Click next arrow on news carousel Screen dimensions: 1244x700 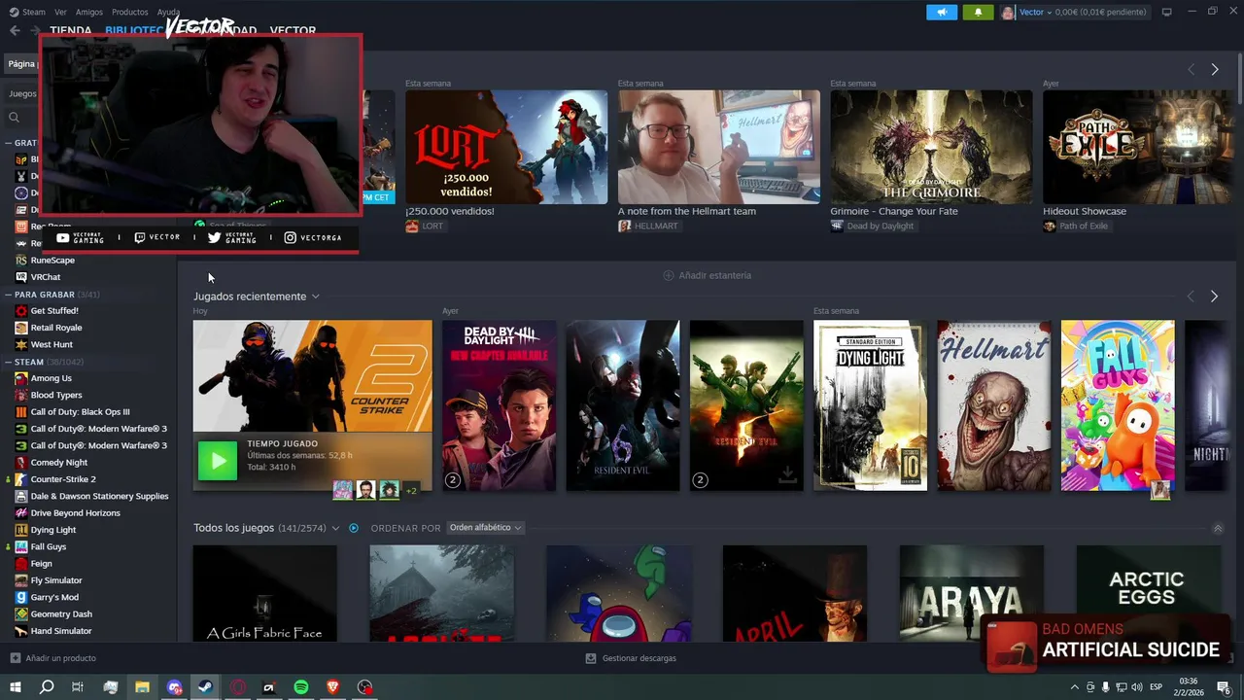1214,69
